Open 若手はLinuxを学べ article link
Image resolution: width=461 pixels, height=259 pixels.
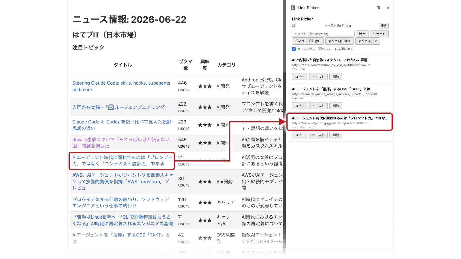(x=123, y=220)
